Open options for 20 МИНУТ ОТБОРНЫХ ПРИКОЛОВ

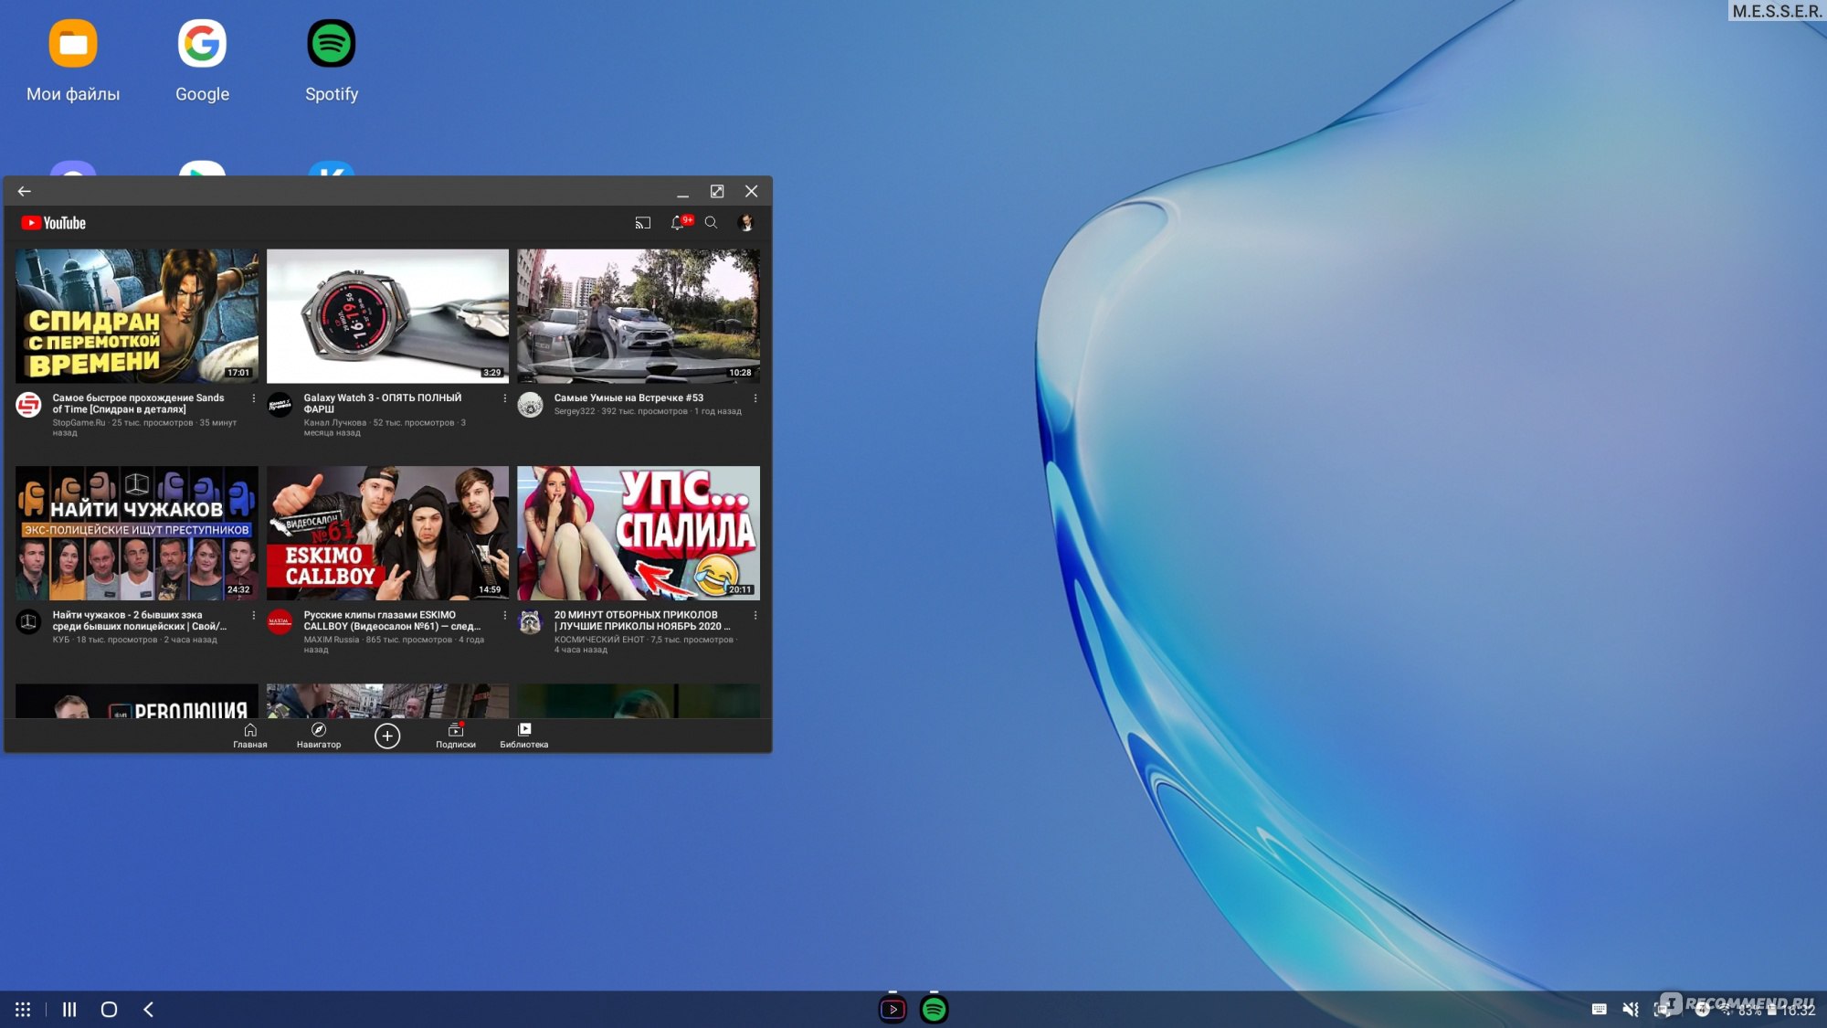(755, 616)
